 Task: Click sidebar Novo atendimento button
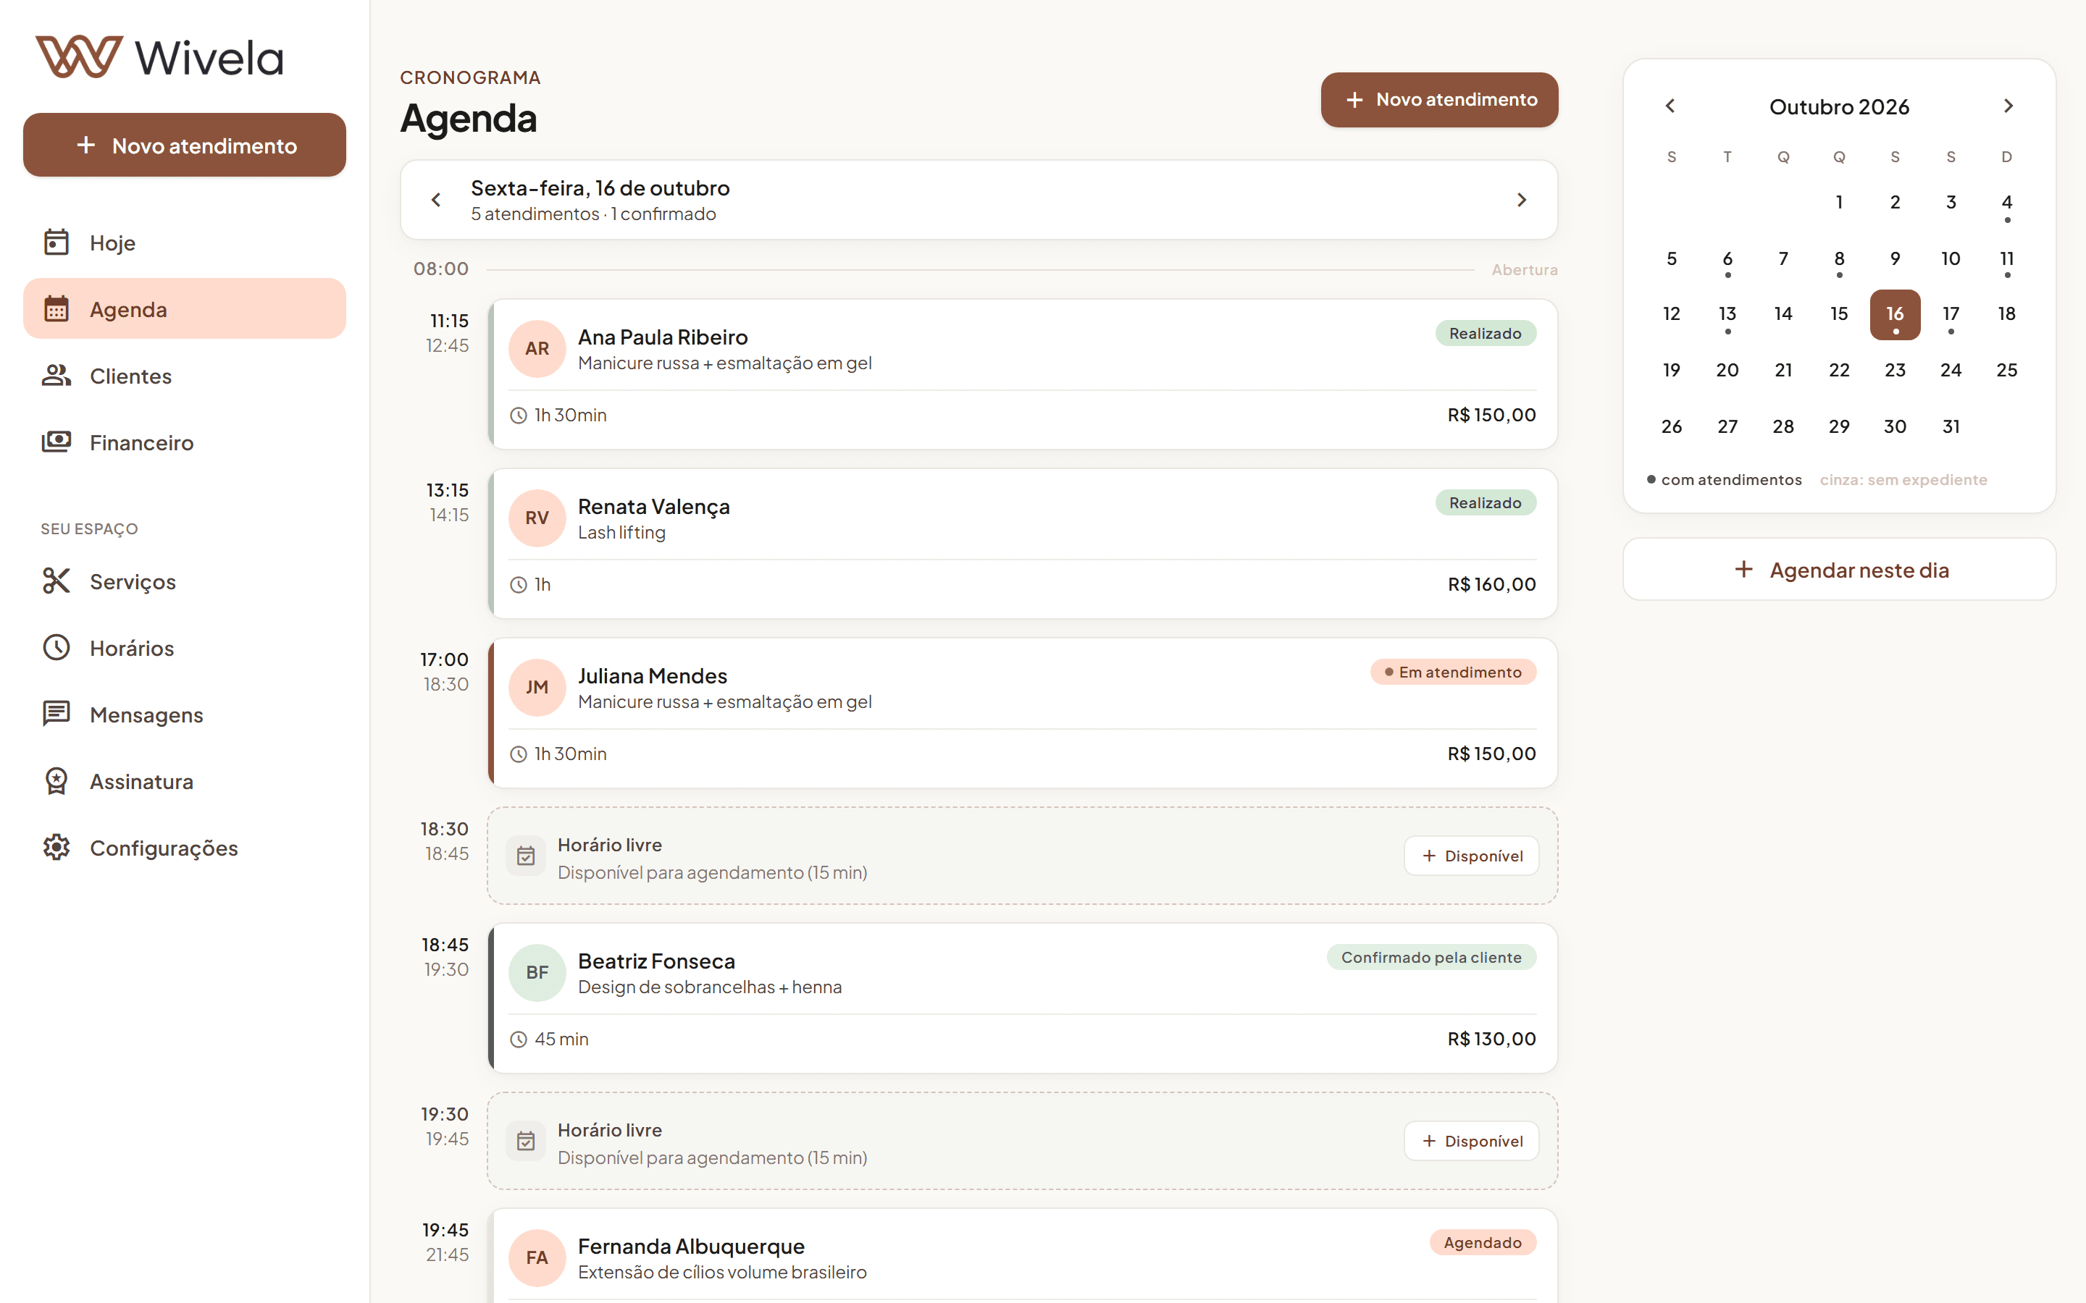coord(185,145)
